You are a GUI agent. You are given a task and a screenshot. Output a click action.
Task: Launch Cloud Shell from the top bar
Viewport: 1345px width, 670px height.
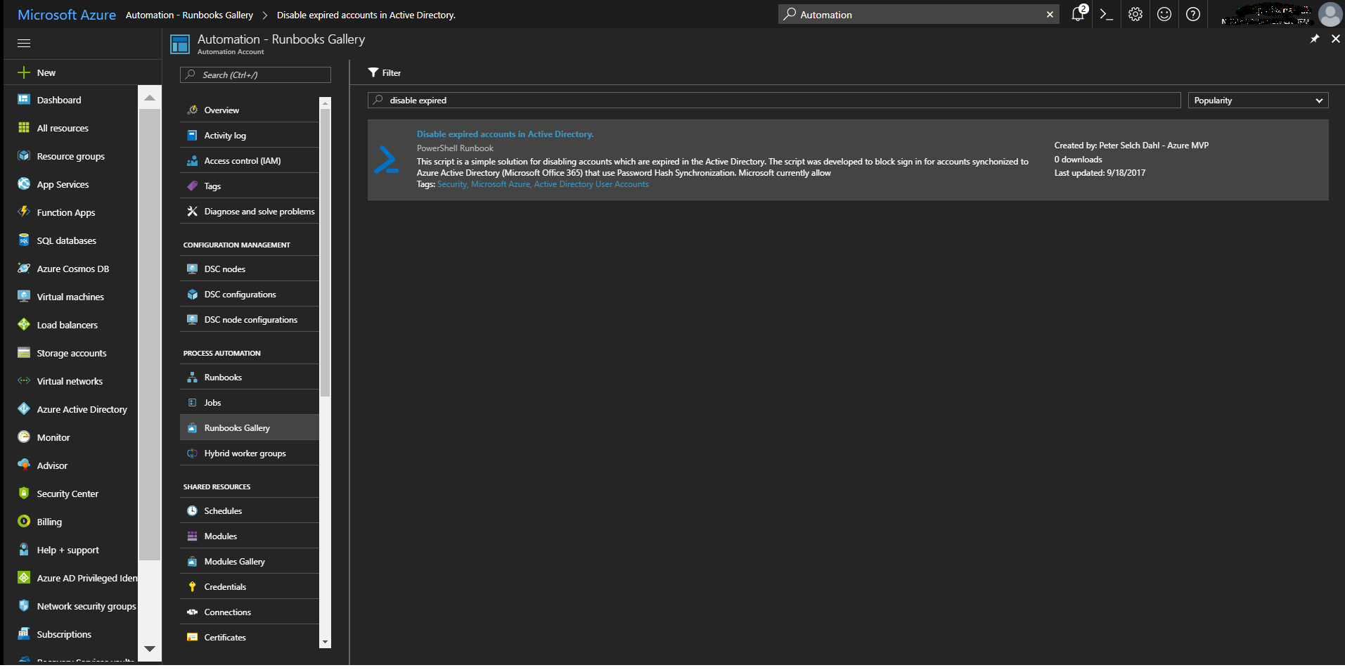1106,14
